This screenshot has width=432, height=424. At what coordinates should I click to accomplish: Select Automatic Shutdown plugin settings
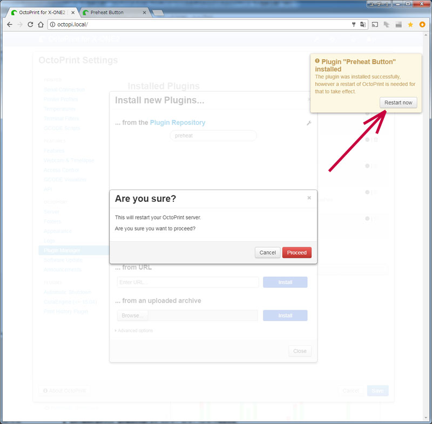tap(67, 292)
